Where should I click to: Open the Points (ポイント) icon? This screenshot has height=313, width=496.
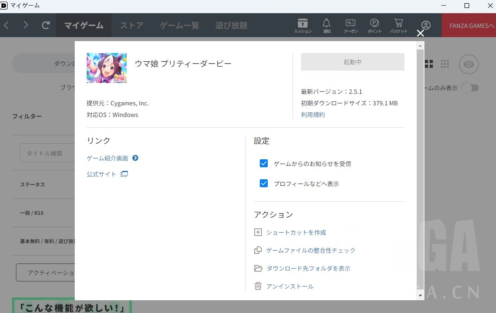click(x=374, y=25)
